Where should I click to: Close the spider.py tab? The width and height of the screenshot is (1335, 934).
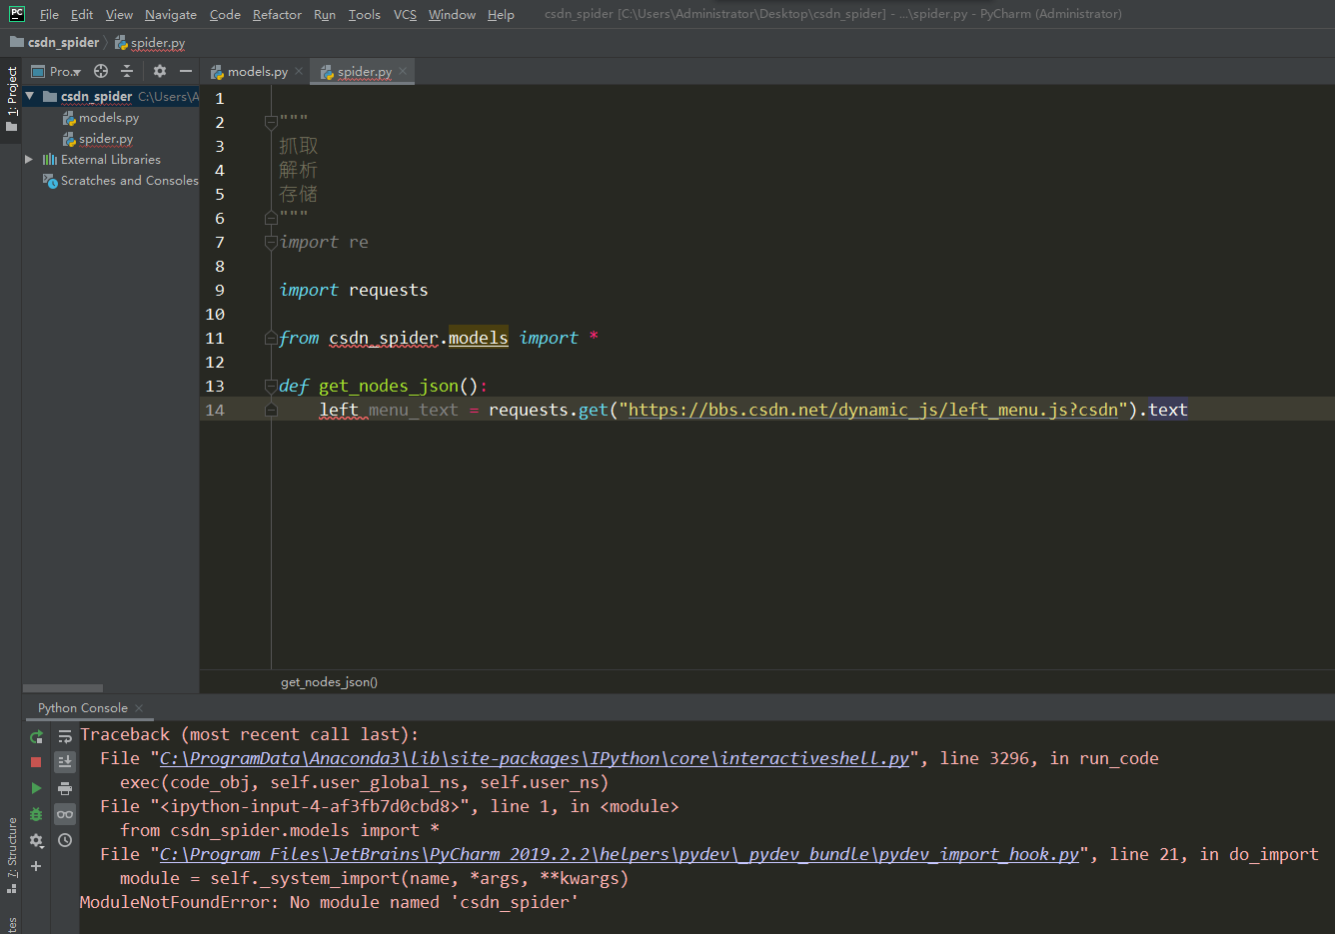click(403, 71)
